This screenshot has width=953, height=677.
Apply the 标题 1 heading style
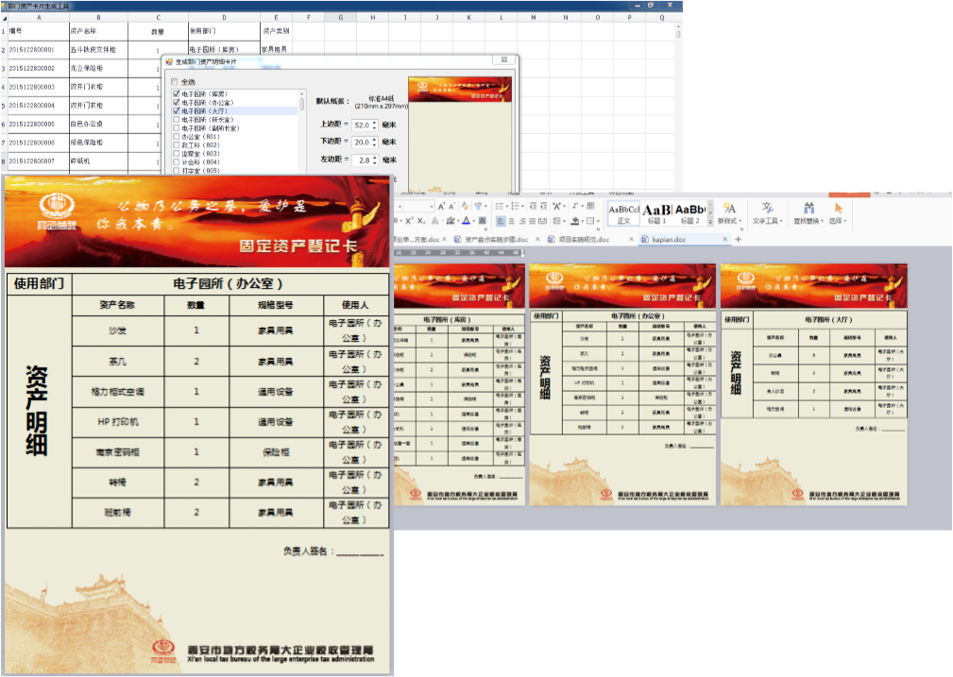(658, 213)
